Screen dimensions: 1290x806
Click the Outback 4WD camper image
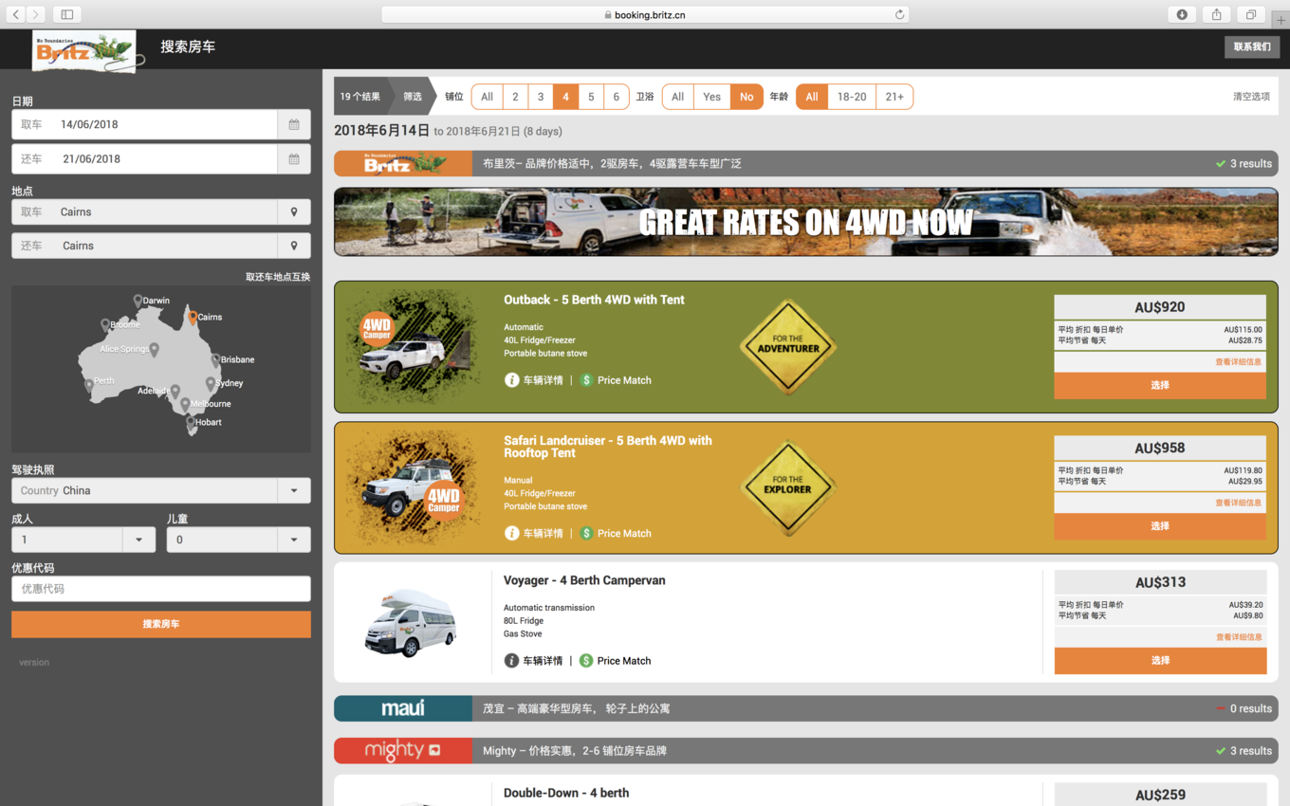tap(413, 348)
